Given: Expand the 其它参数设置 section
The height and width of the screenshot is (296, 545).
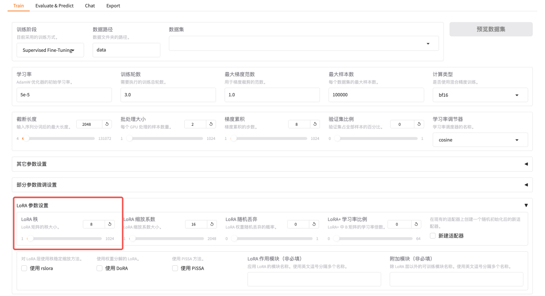Looking at the screenshot, I should click(272, 164).
